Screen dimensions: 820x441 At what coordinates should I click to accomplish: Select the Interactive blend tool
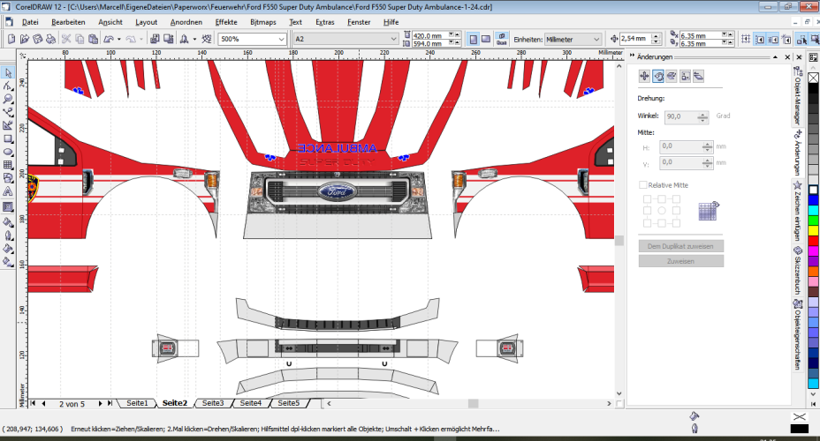(x=8, y=206)
